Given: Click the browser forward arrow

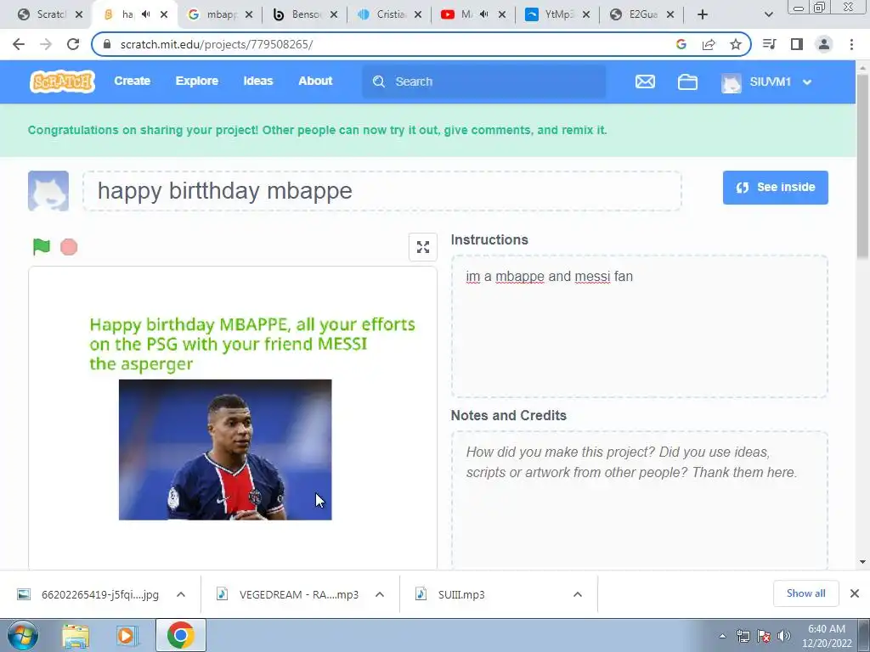Looking at the screenshot, I should (46, 44).
